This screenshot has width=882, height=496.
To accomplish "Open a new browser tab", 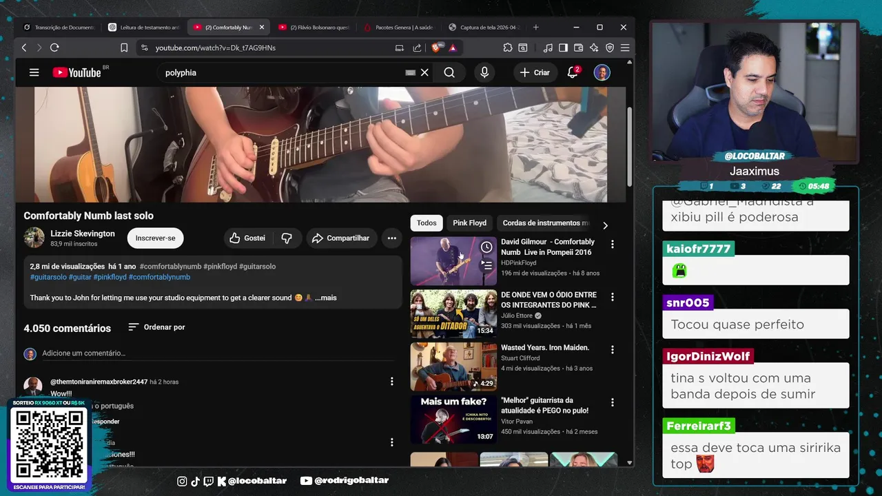I will [x=536, y=28].
